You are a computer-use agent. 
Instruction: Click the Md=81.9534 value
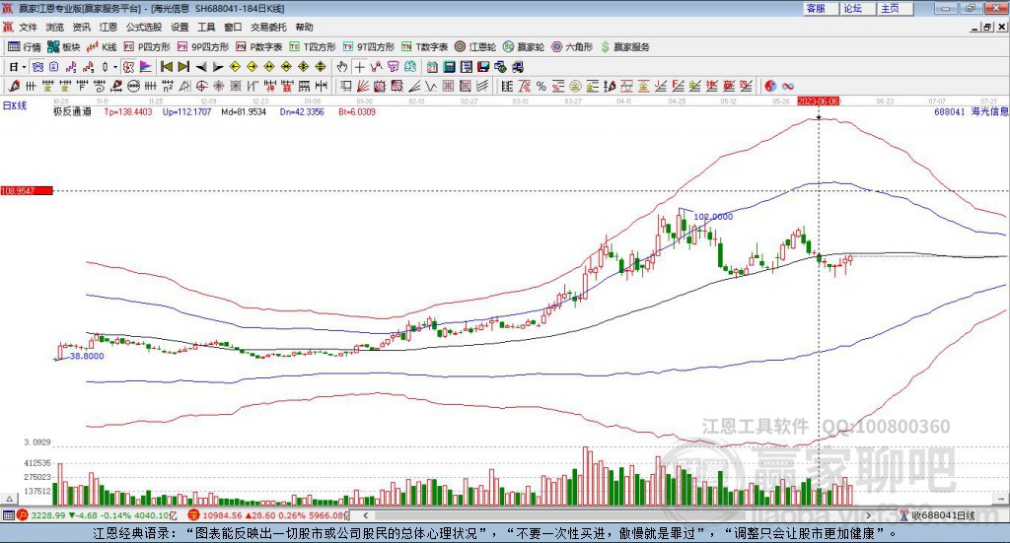tap(244, 112)
